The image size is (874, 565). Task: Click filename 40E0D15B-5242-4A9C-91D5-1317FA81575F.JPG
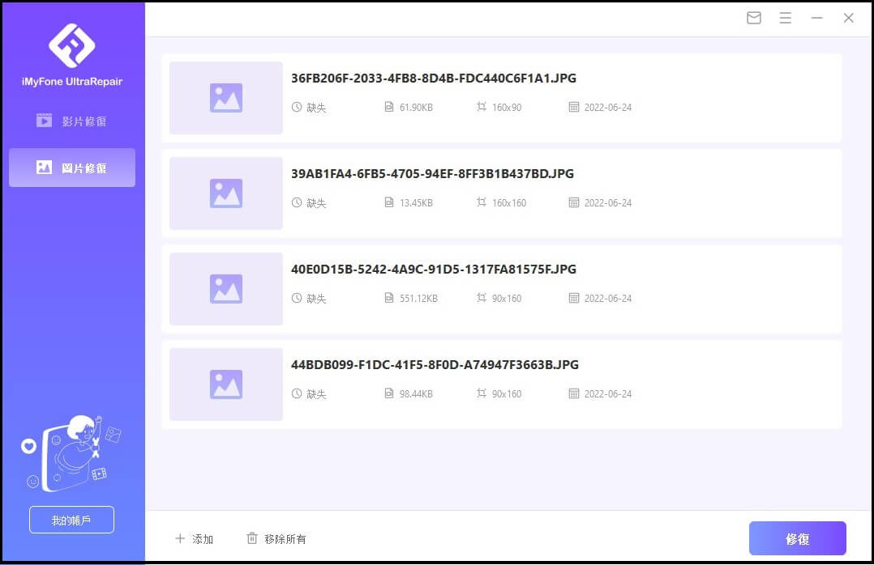434,270
